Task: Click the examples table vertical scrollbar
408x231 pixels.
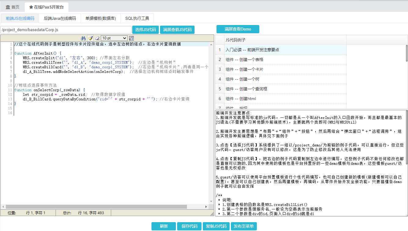Action: click(406, 53)
